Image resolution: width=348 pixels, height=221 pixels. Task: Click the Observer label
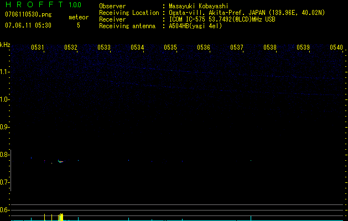pyautogui.click(x=112, y=6)
